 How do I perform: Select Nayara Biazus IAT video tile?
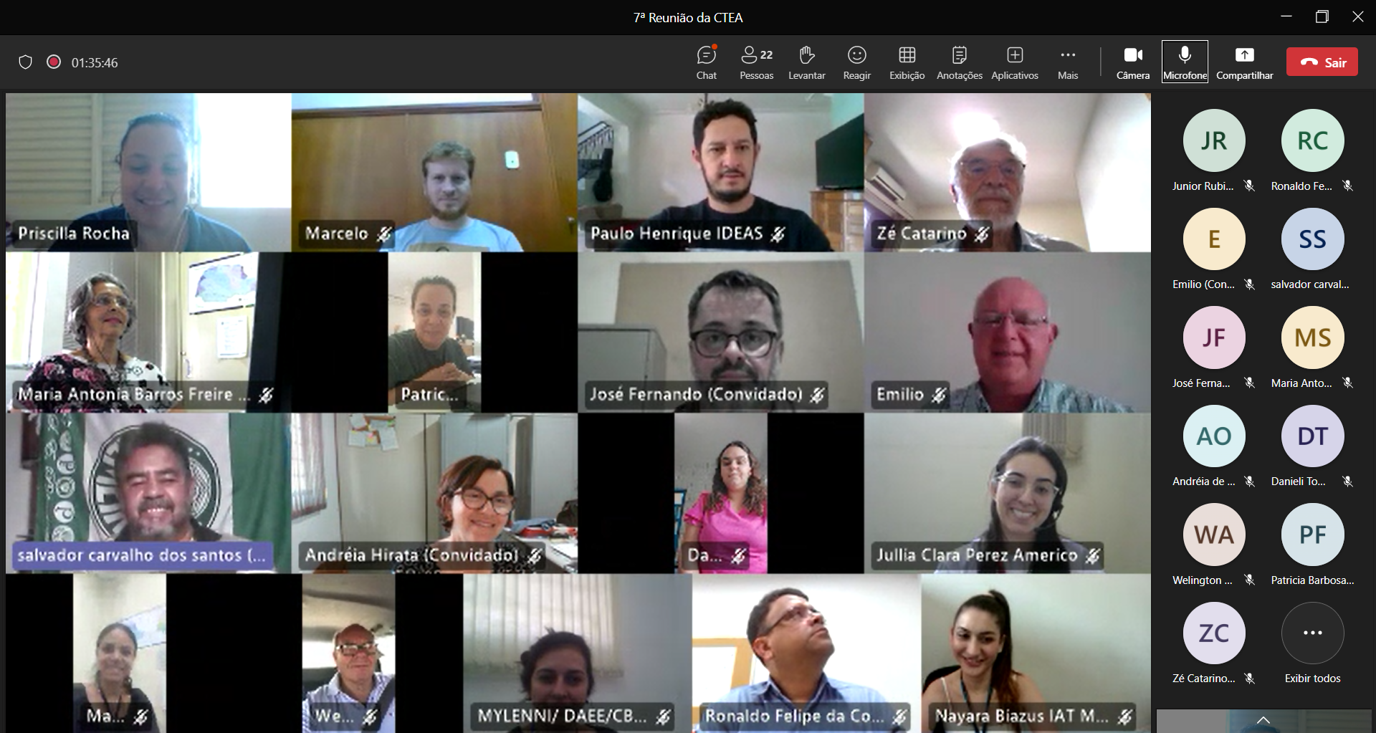tap(1036, 653)
